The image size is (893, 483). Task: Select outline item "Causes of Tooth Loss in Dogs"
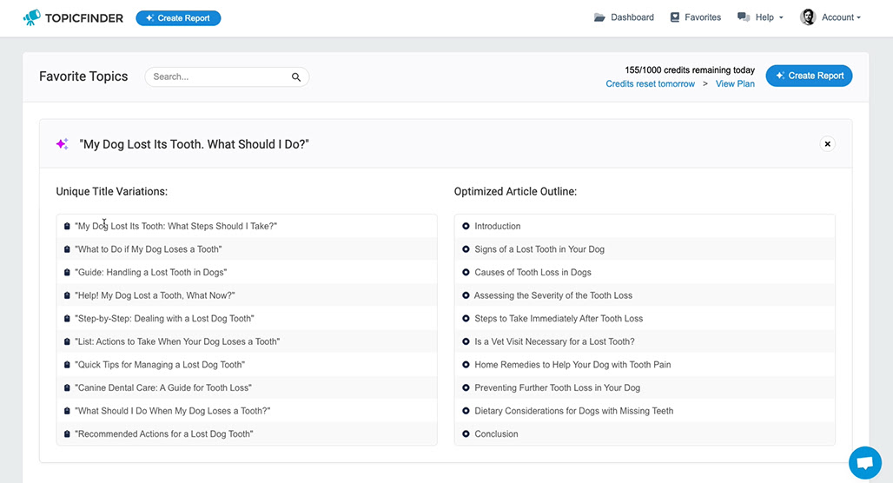pyautogui.click(x=533, y=272)
